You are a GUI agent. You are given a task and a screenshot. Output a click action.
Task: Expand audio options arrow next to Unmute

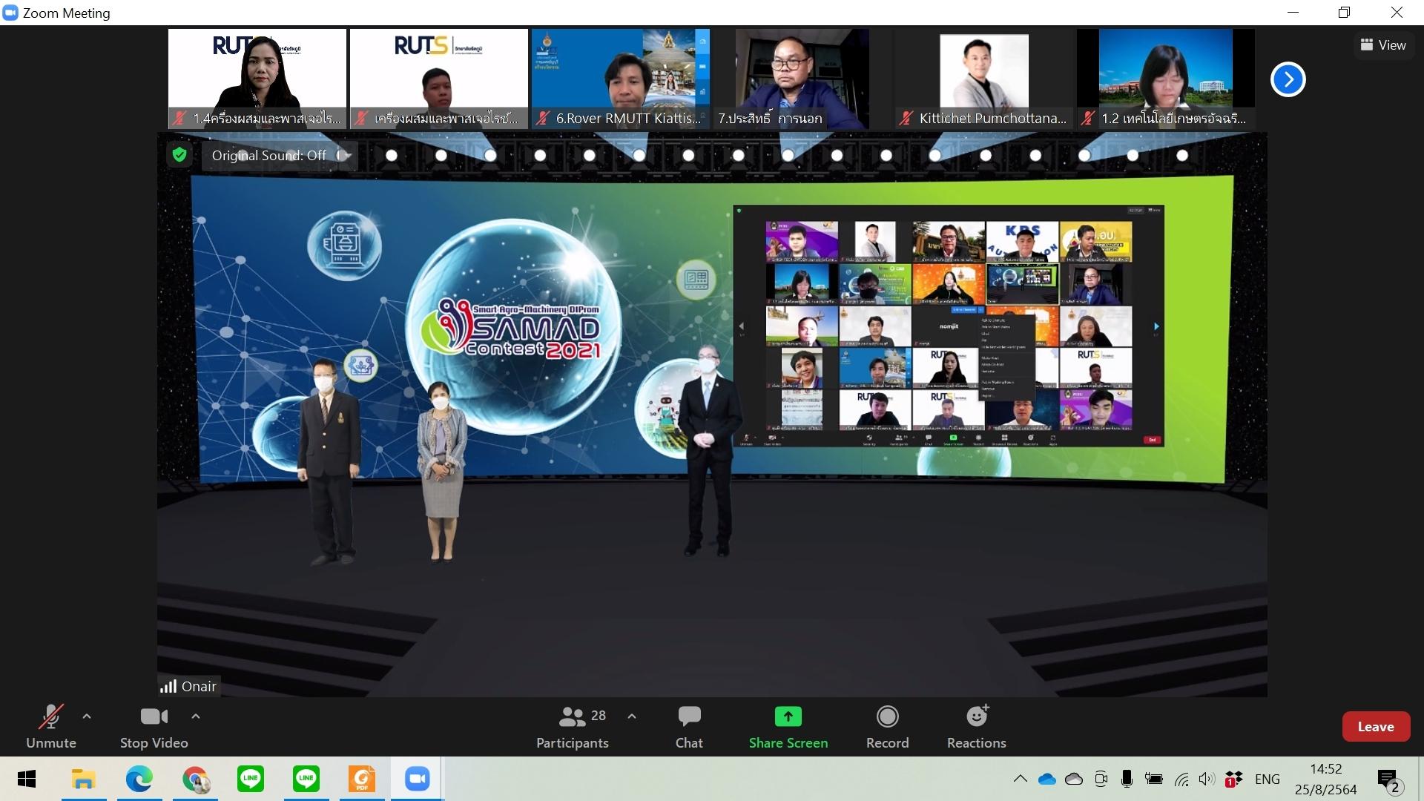pyautogui.click(x=87, y=716)
